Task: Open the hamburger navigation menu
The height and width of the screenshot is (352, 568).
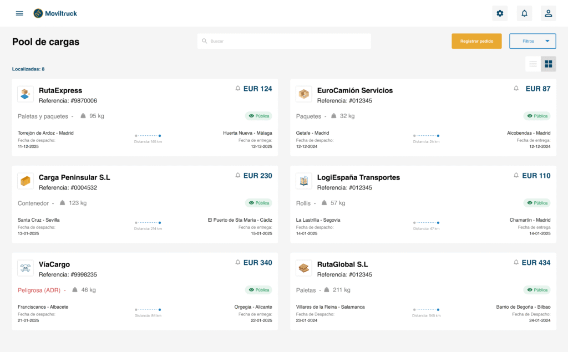Action: [x=19, y=13]
